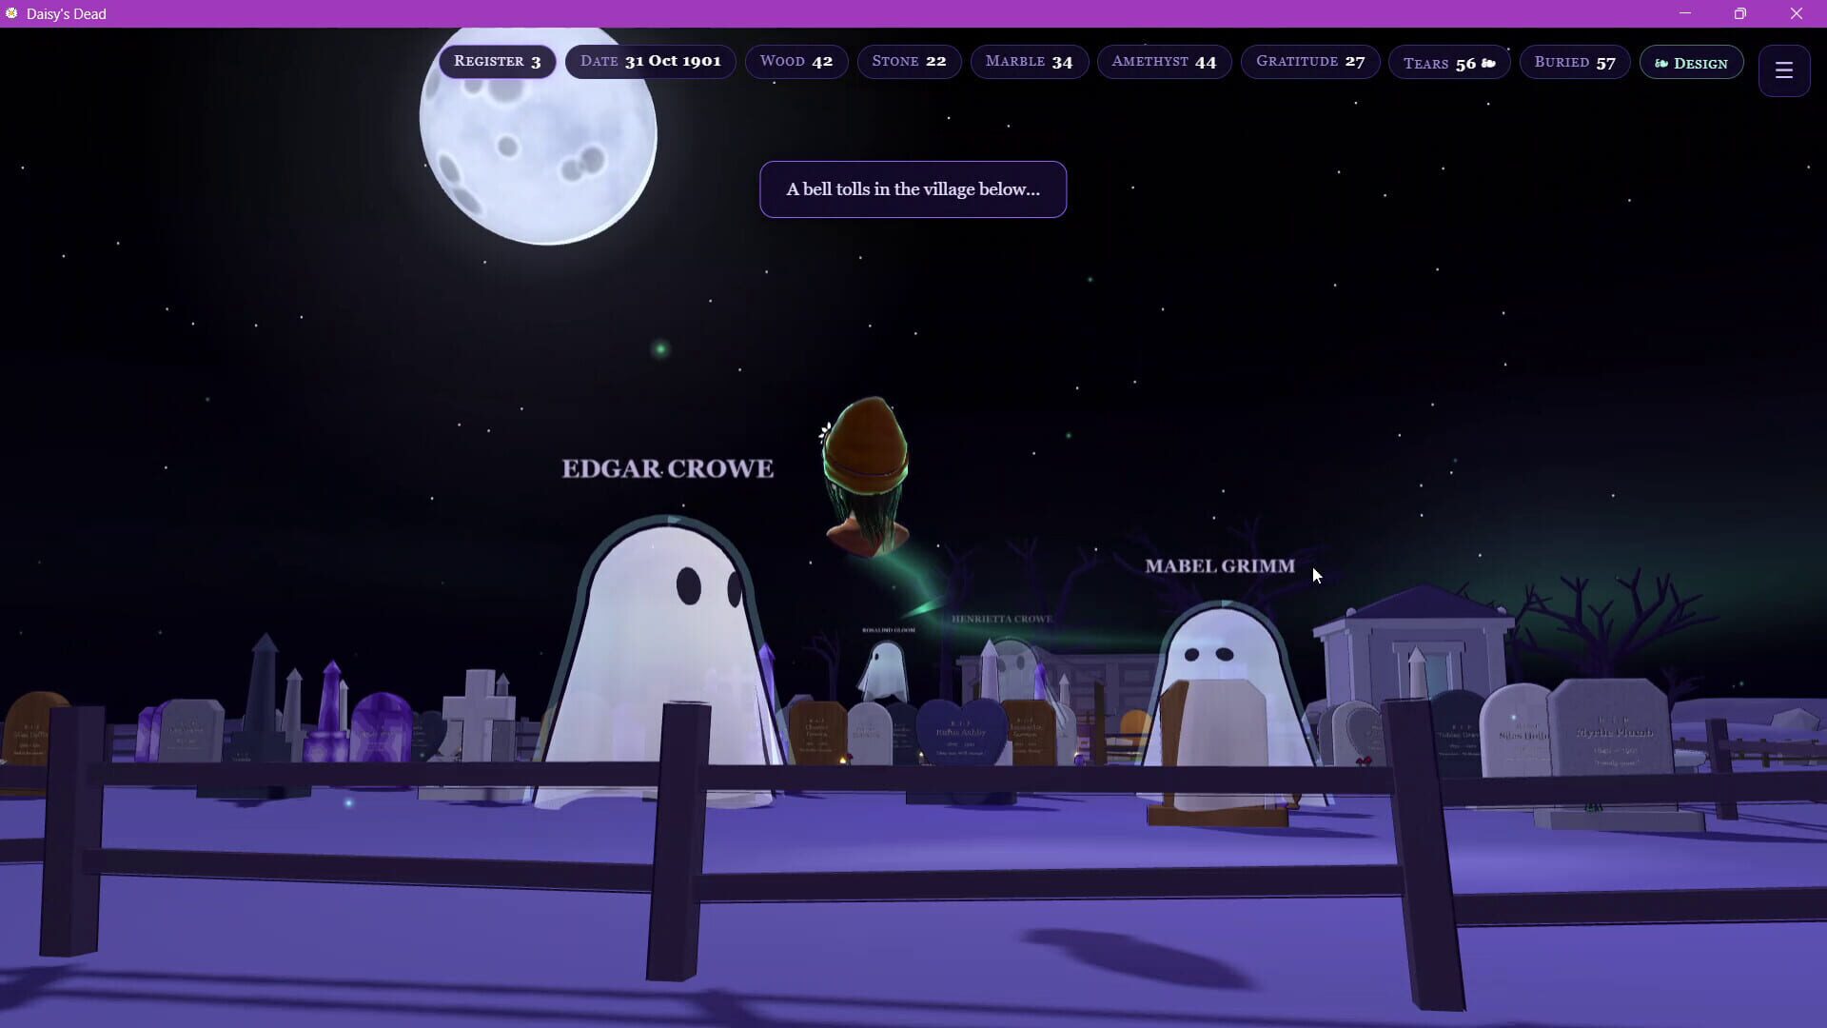Click the glowing green wisp orb
1827x1028 pixels.
tap(660, 349)
